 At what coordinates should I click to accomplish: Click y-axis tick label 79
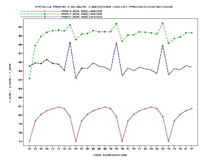tap(20, 124)
